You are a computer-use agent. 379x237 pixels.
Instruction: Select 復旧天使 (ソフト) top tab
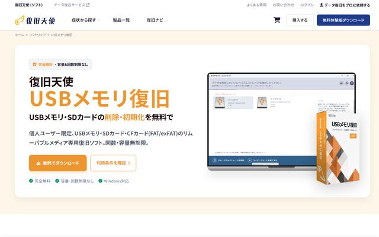(x=28, y=5)
